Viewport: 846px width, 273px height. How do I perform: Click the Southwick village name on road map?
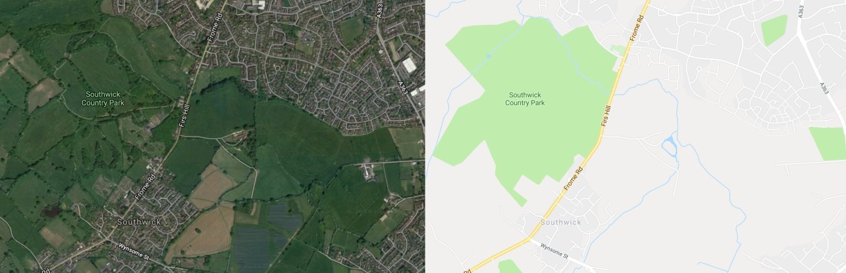[x=561, y=222]
